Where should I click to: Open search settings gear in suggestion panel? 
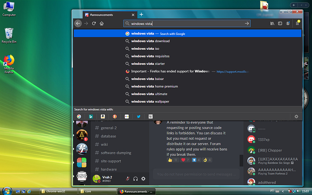(x=296, y=116)
